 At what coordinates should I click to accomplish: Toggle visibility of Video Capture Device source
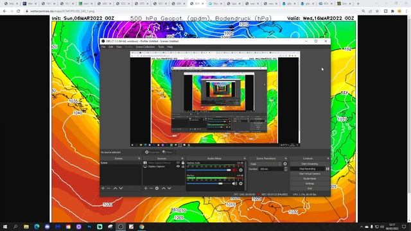coord(179,162)
